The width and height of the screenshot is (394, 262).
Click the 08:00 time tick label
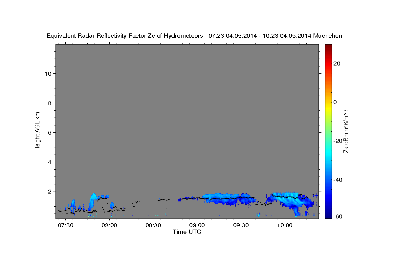point(109,226)
